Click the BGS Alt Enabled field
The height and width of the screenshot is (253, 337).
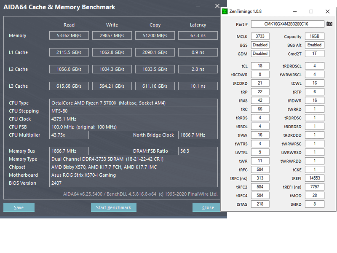click(314, 45)
